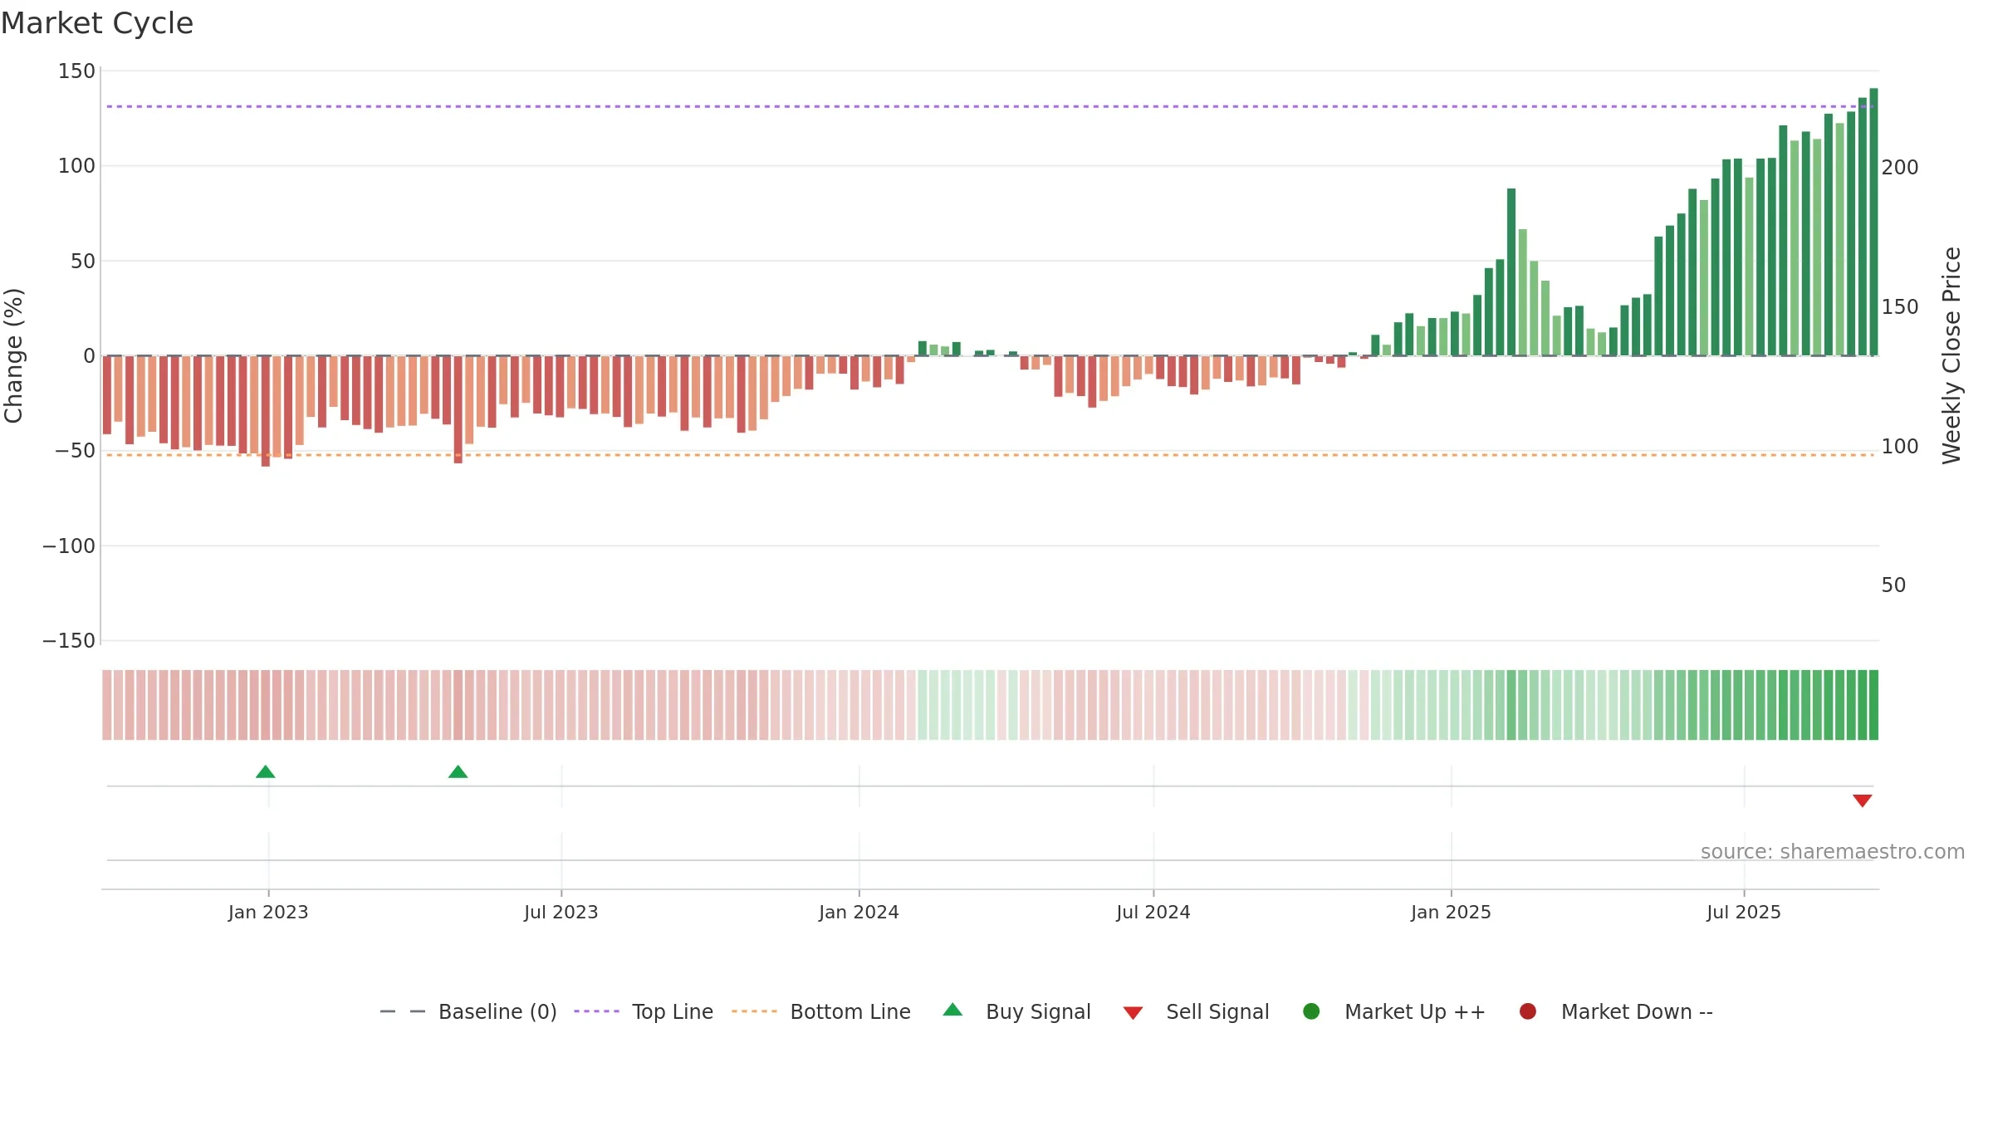This screenshot has height=1121, width=1993.
Task: Click the Weekly Close Price axis title
Action: (x=1951, y=355)
